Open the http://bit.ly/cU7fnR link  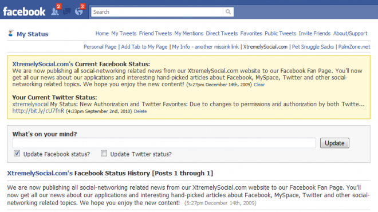click(x=38, y=111)
